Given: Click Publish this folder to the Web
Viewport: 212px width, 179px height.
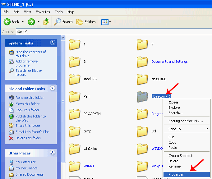Looking at the screenshot, I should point(30,118).
